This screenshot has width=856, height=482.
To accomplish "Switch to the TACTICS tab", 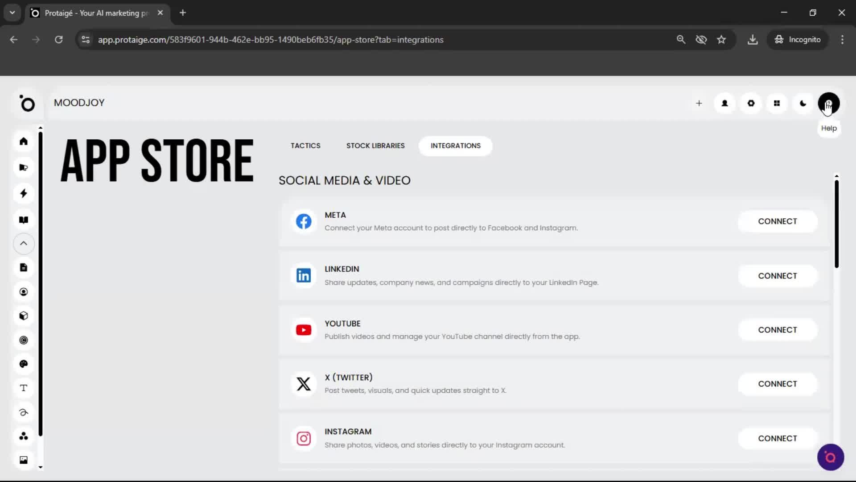I will pyautogui.click(x=305, y=145).
